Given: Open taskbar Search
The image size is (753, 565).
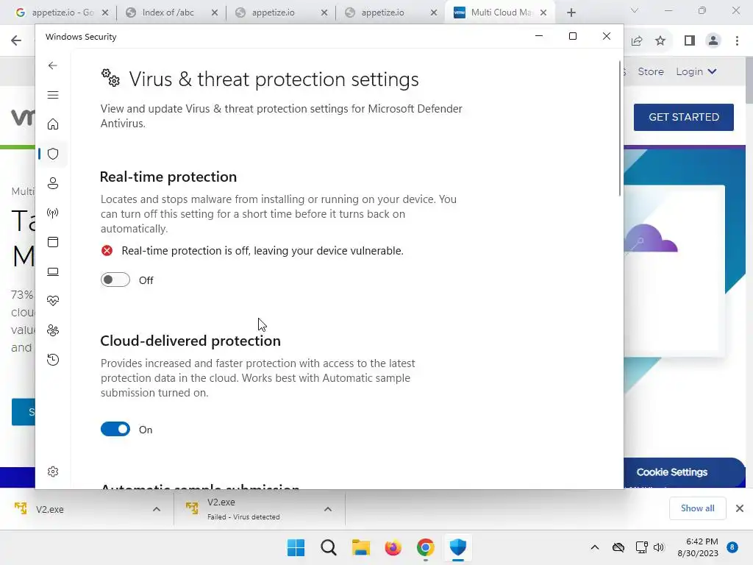Looking at the screenshot, I should pyautogui.click(x=329, y=547).
